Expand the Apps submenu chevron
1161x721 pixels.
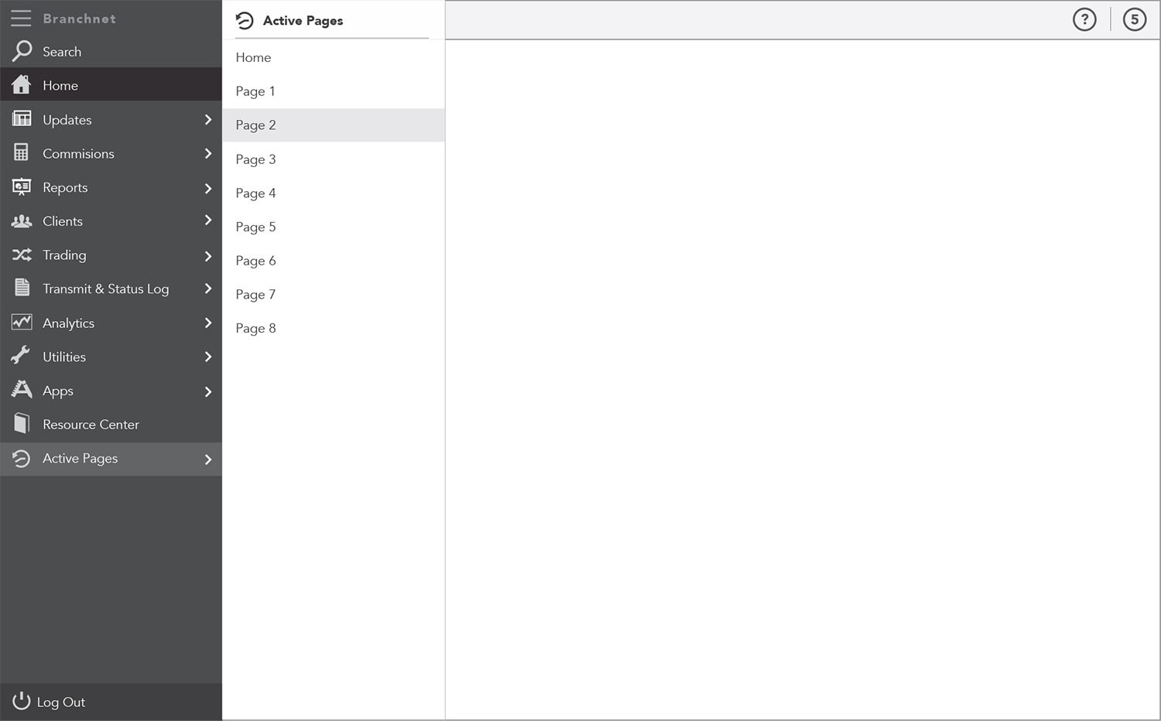pos(208,391)
